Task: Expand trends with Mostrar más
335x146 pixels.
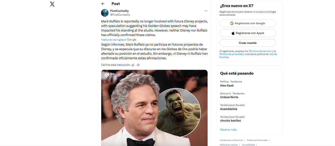Action: coord(228,130)
